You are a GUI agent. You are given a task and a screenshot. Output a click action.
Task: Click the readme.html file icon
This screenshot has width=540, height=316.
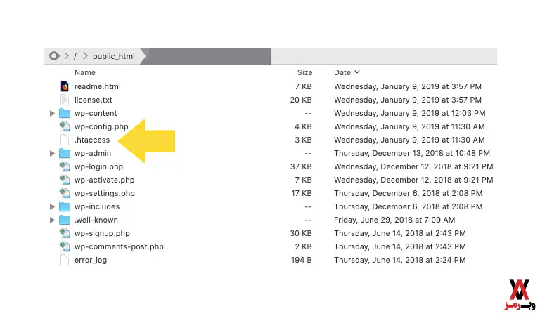[x=65, y=86]
